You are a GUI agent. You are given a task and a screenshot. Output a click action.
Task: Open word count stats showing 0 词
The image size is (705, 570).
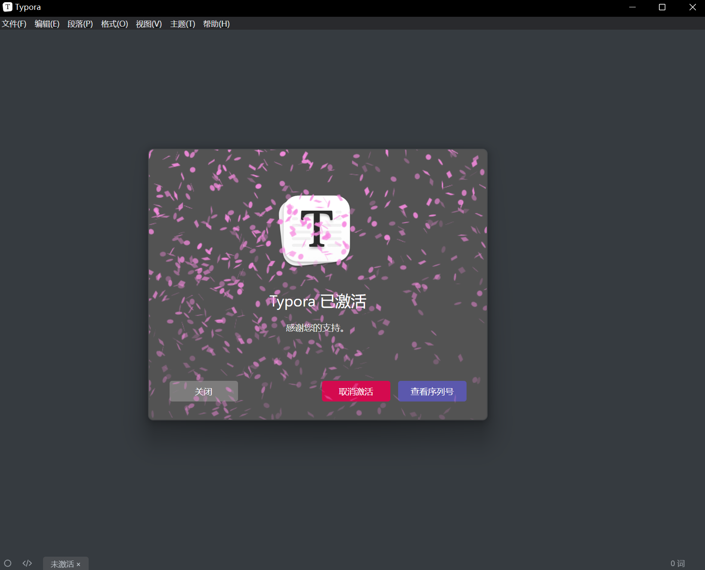[x=677, y=563]
